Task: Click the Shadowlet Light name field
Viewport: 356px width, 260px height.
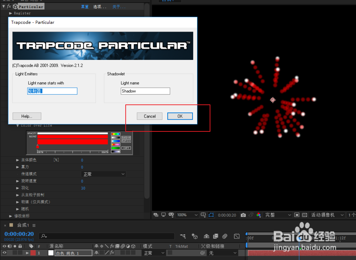Action: click(x=145, y=91)
